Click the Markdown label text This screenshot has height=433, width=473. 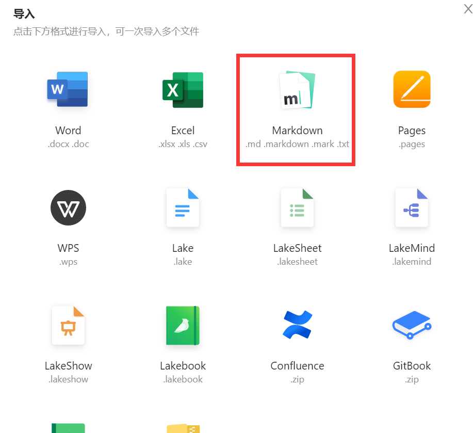297,131
